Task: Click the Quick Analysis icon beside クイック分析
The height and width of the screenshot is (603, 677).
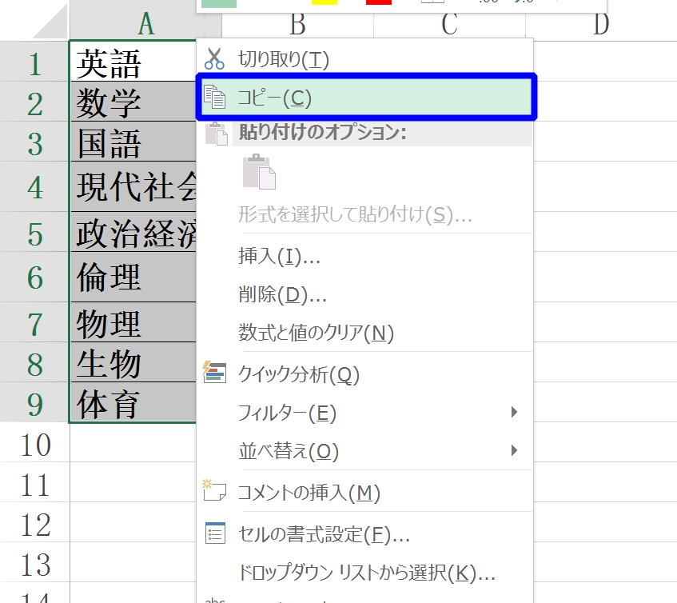Action: tap(215, 373)
